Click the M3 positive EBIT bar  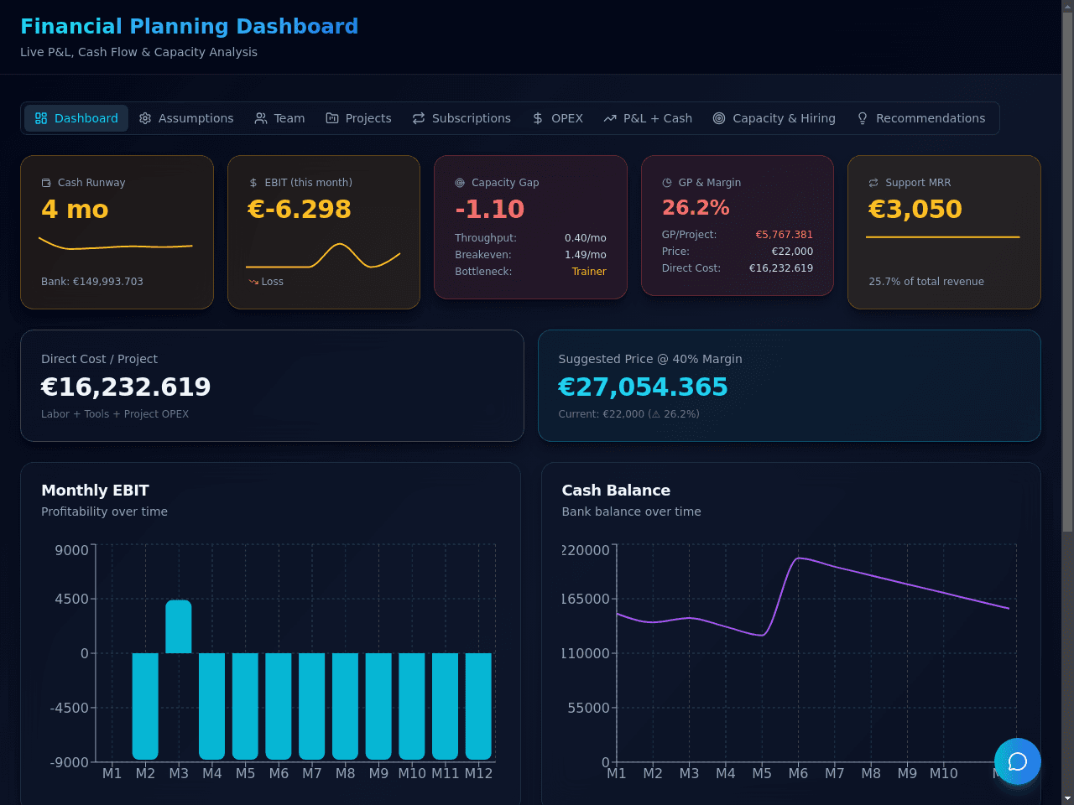coord(179,626)
